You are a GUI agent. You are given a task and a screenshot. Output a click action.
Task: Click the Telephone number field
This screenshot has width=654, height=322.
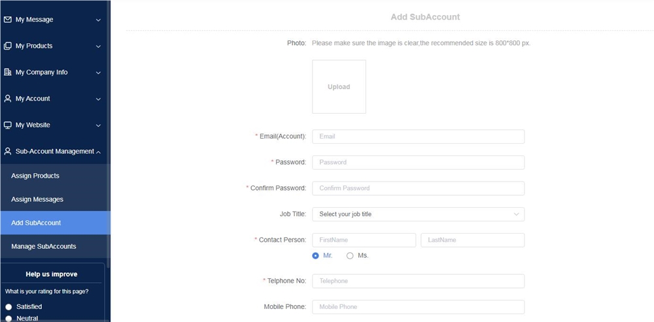pos(418,281)
